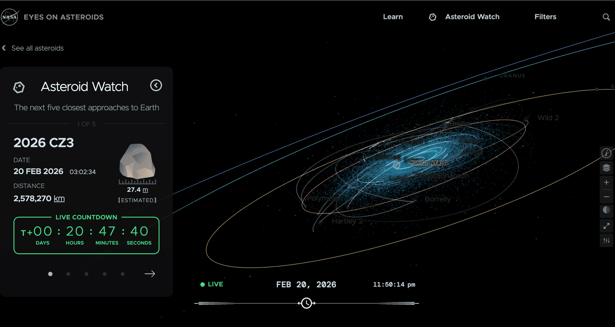Go to next asteroid with arrow
615x327 pixels.
(x=150, y=274)
